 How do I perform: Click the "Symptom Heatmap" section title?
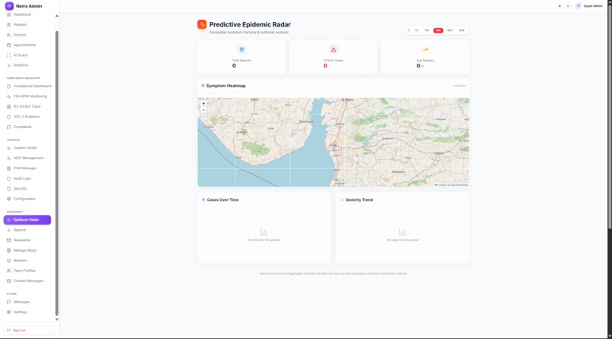[226, 86]
